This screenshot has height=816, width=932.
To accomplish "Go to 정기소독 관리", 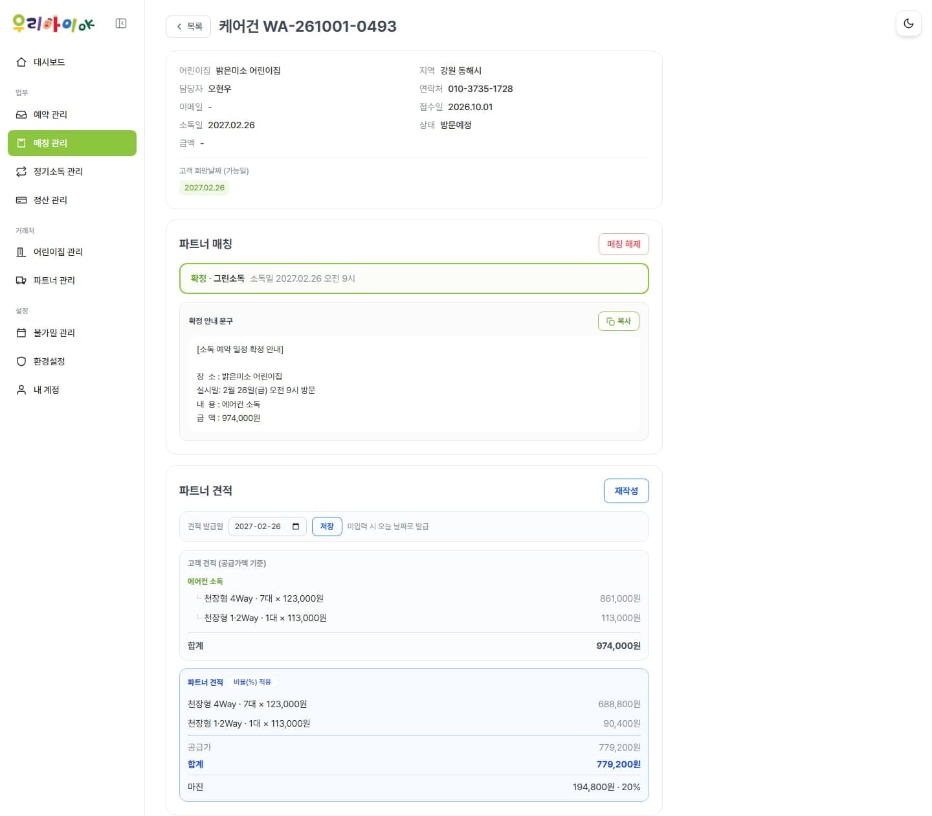I will pyautogui.click(x=72, y=172).
